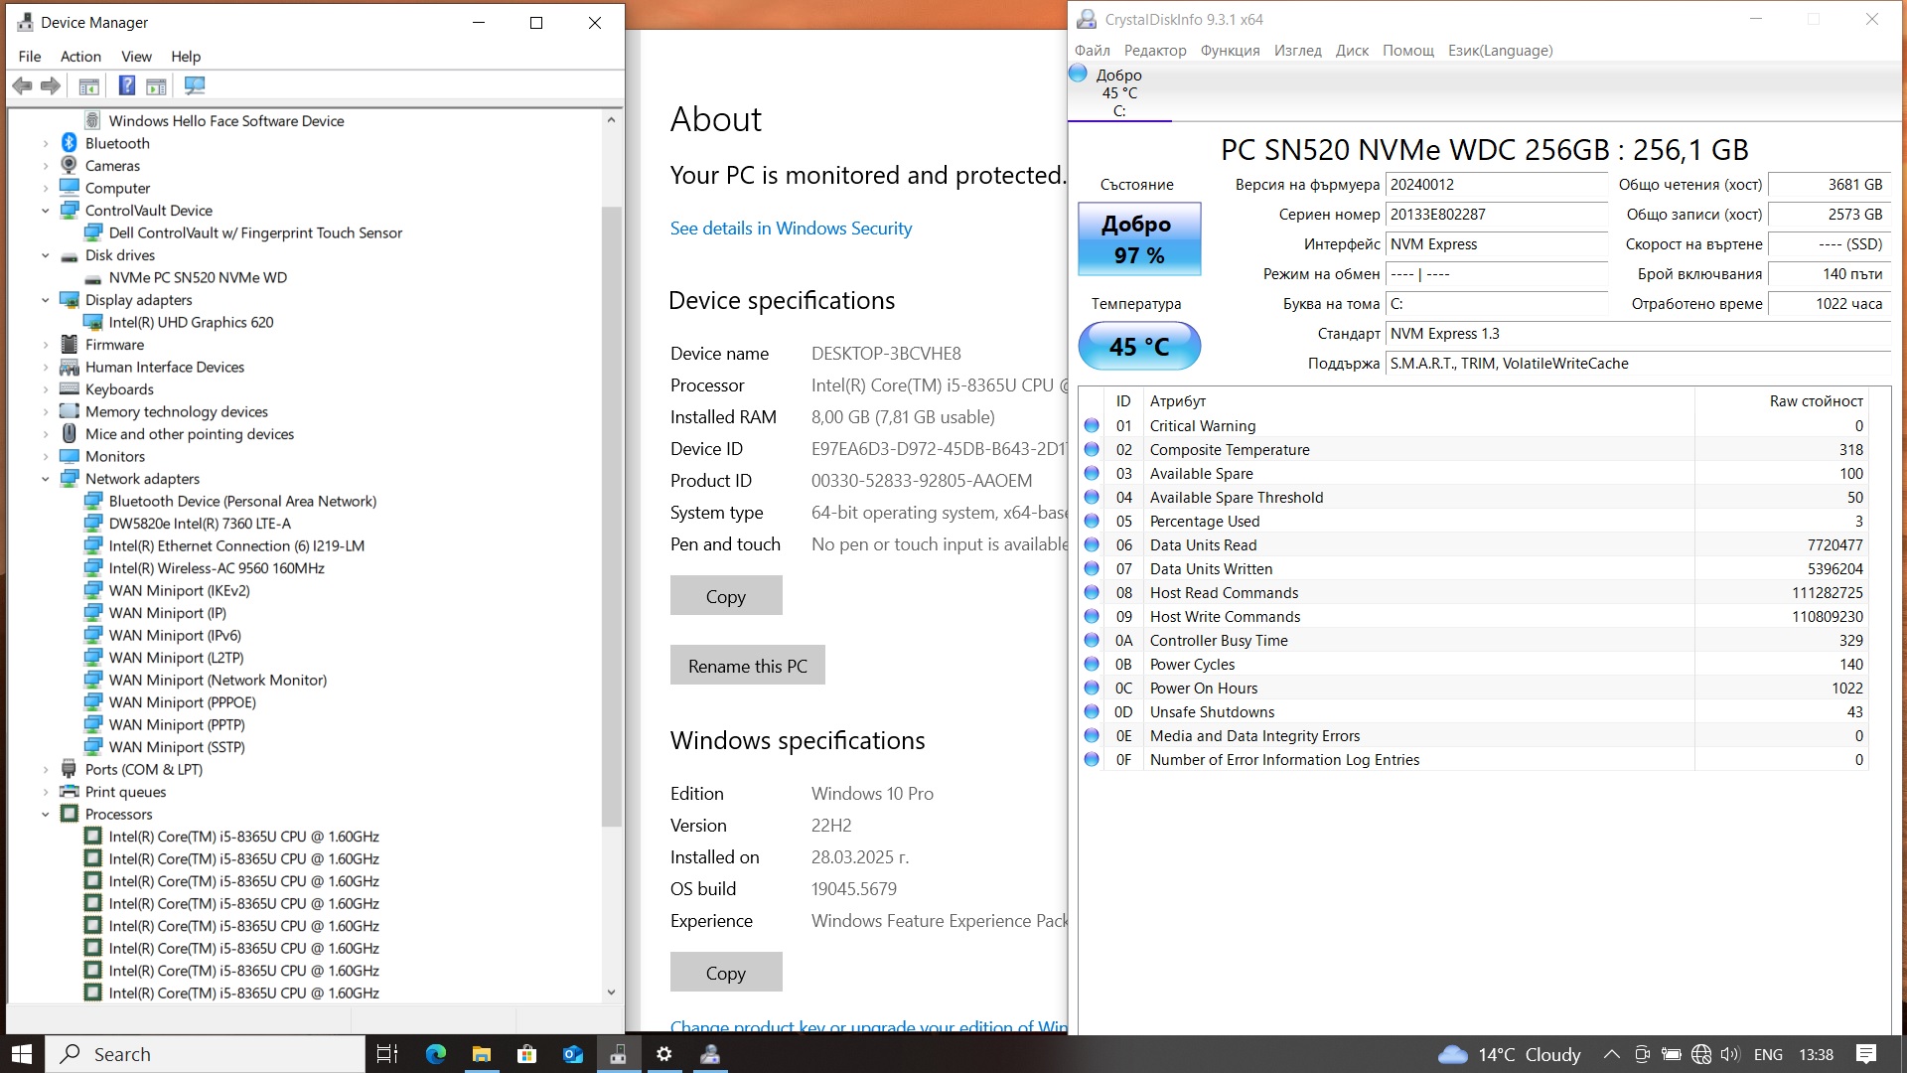The height and width of the screenshot is (1073, 1907).
Task: Switch to Settings gear taskbar icon
Action: pyautogui.click(x=663, y=1054)
